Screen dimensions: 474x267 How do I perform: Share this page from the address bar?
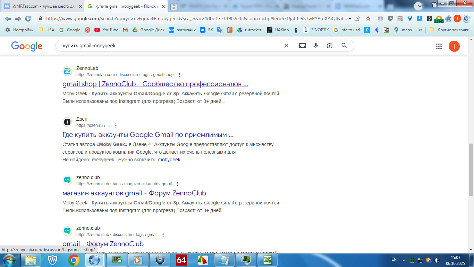[x=357, y=19]
